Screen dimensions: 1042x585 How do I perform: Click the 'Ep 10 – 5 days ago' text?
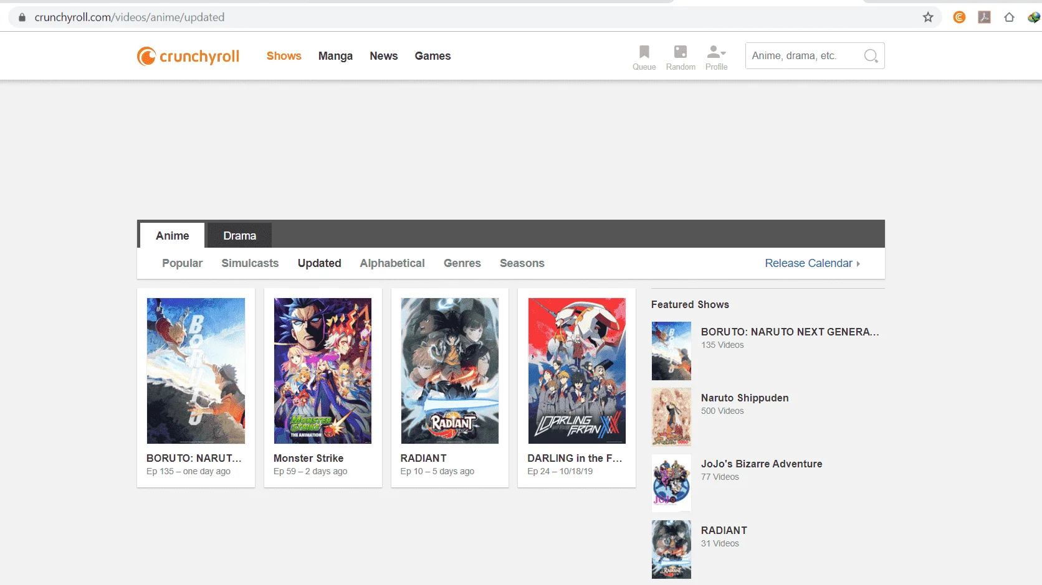point(437,471)
